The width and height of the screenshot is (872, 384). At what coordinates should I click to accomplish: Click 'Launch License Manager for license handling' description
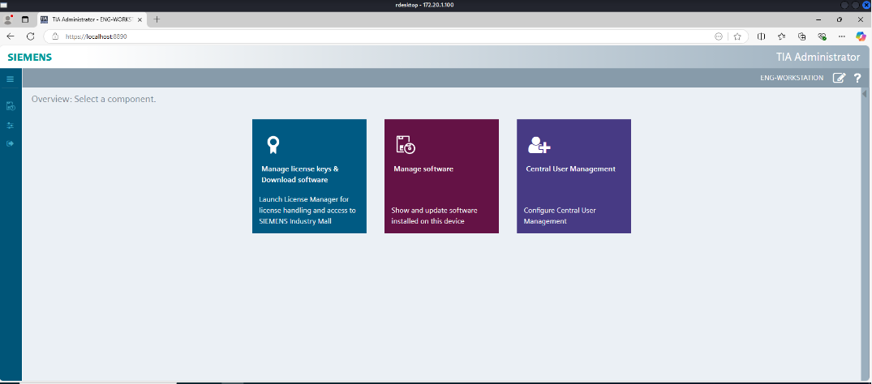tap(307, 210)
